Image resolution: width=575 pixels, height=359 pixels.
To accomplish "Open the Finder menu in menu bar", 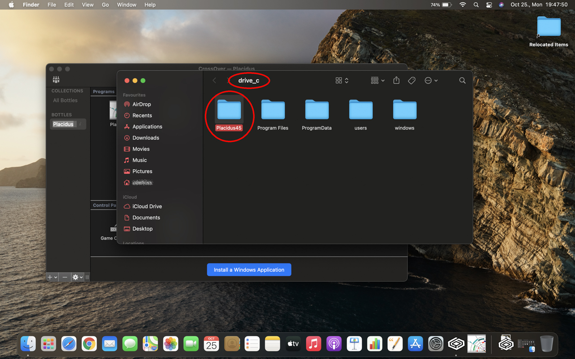I will pos(31,4).
